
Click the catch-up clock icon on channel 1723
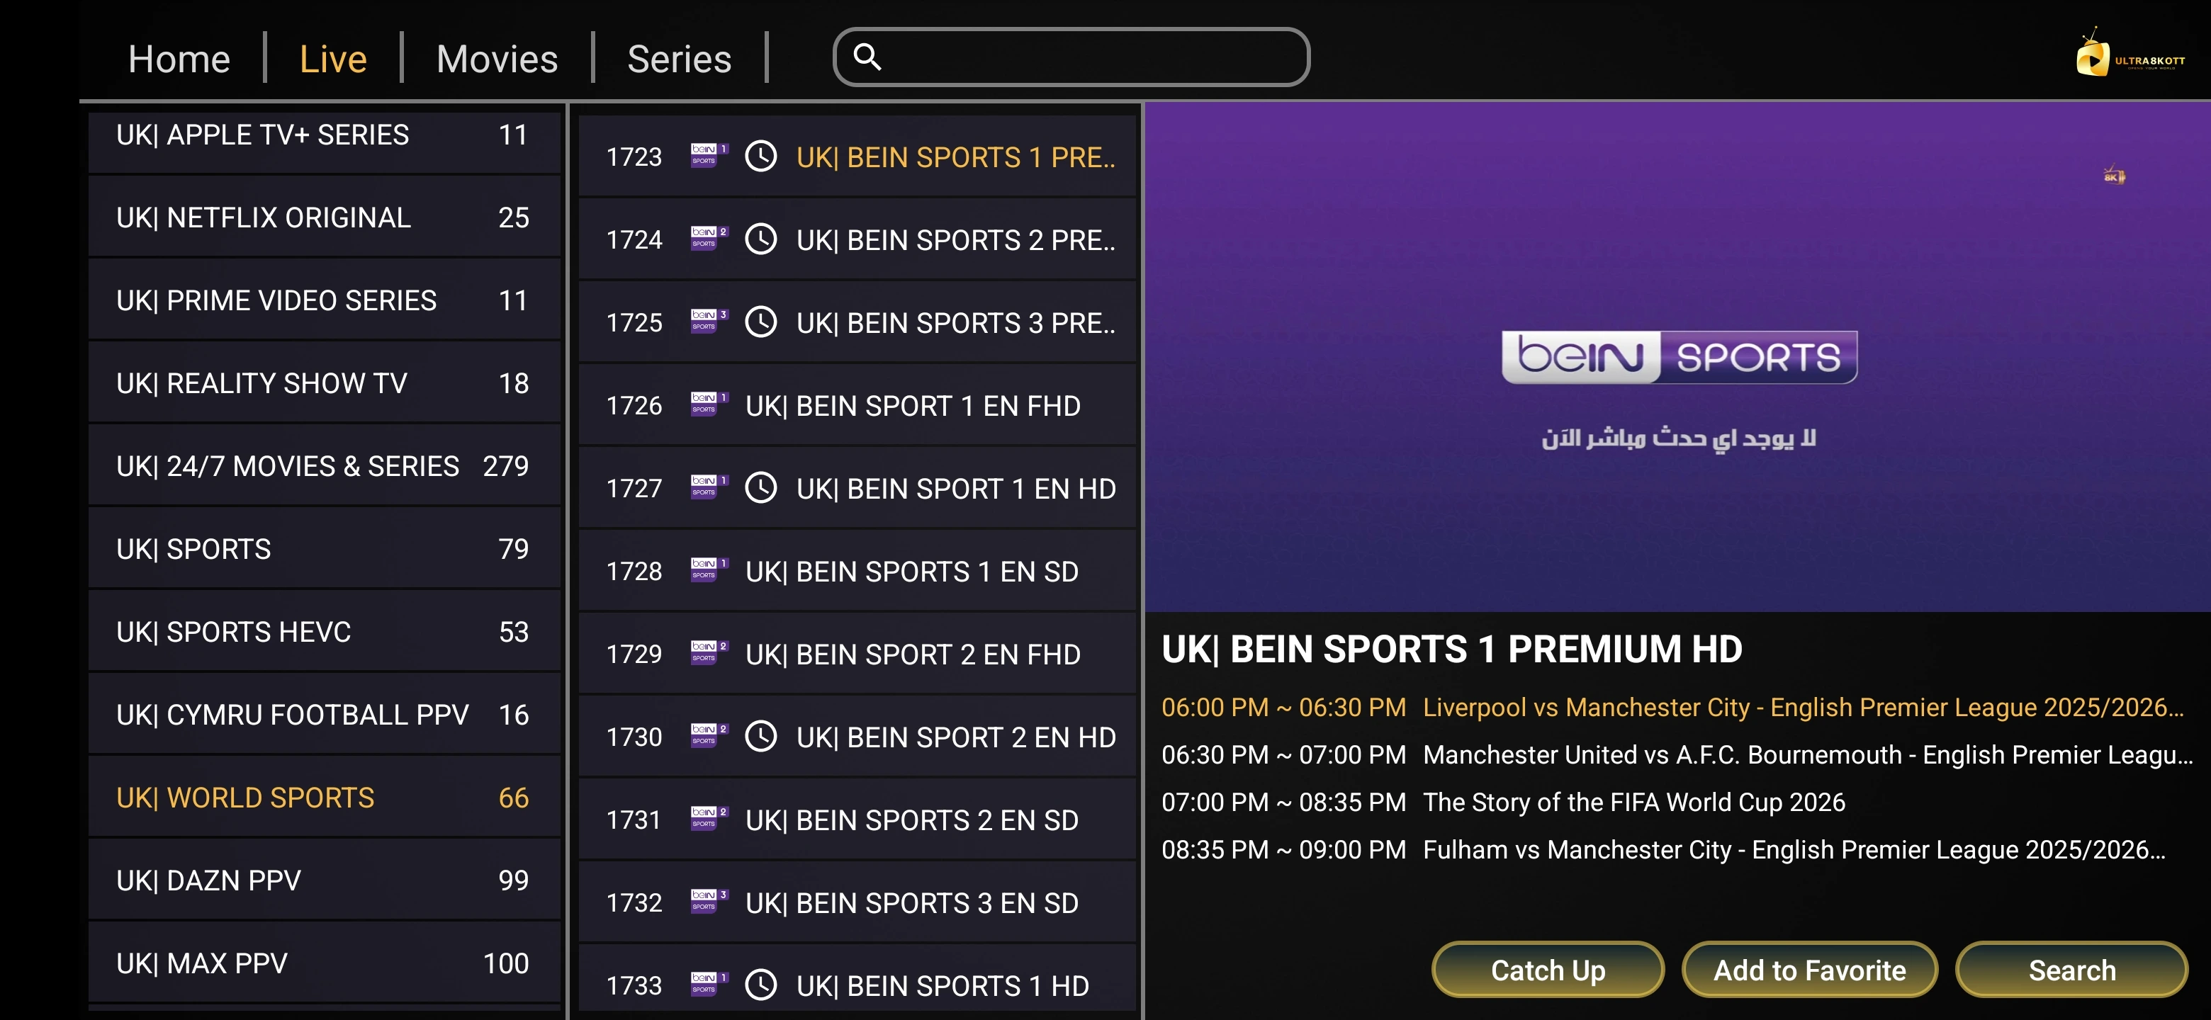tap(760, 156)
